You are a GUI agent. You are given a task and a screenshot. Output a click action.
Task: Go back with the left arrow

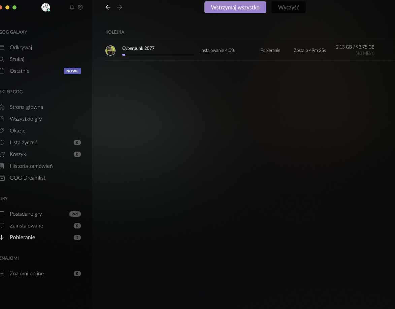pos(108,7)
